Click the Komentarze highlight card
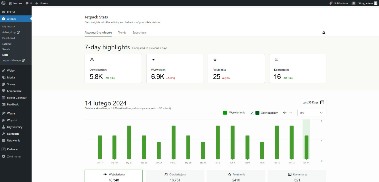The image size is (379, 182). 298,68
